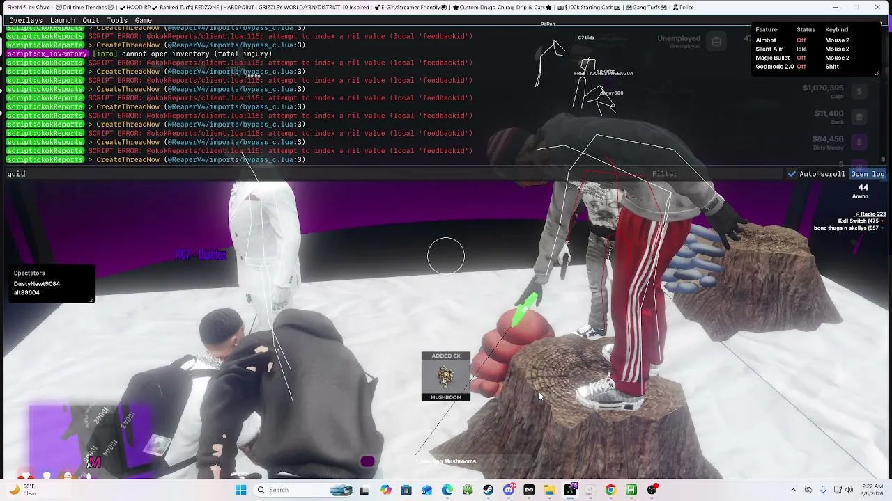
Task: Open Task View on taskbar
Action: [364, 490]
